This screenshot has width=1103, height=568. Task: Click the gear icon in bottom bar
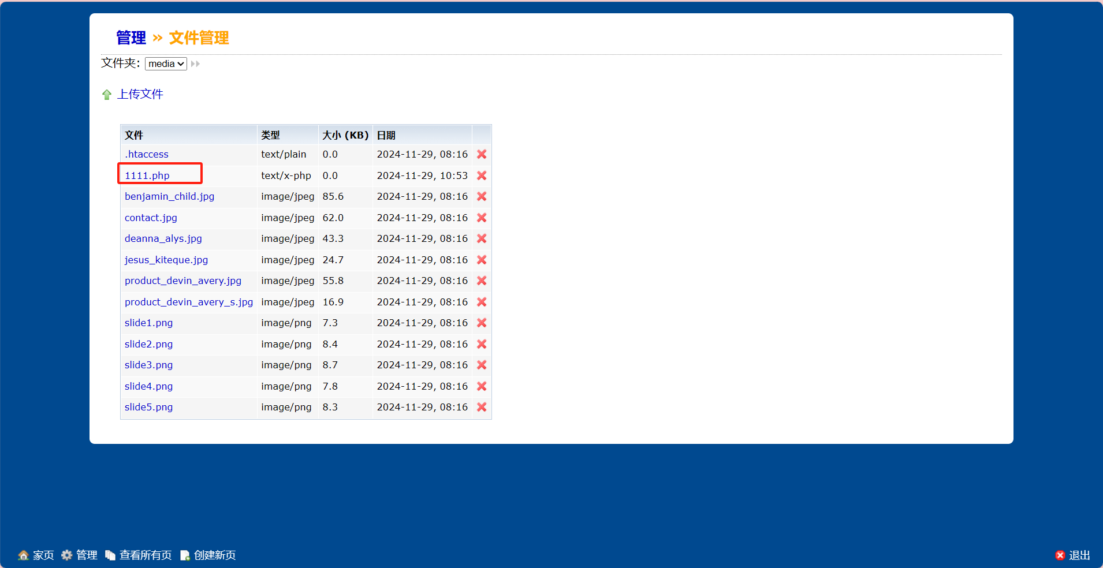pos(67,555)
